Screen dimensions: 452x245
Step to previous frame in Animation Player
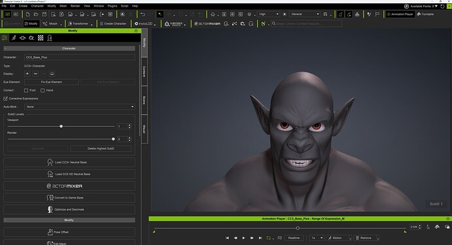coord(236,238)
